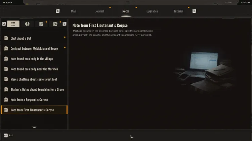
Task: Open Note found on a body near the Marshes
Action: point(34,69)
